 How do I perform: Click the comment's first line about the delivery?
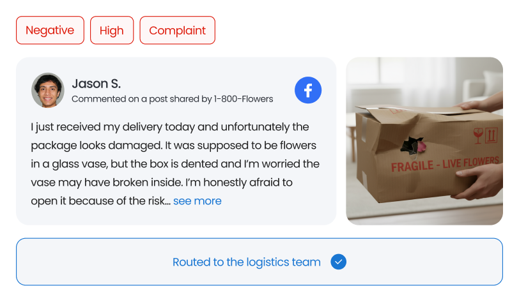tap(169, 127)
